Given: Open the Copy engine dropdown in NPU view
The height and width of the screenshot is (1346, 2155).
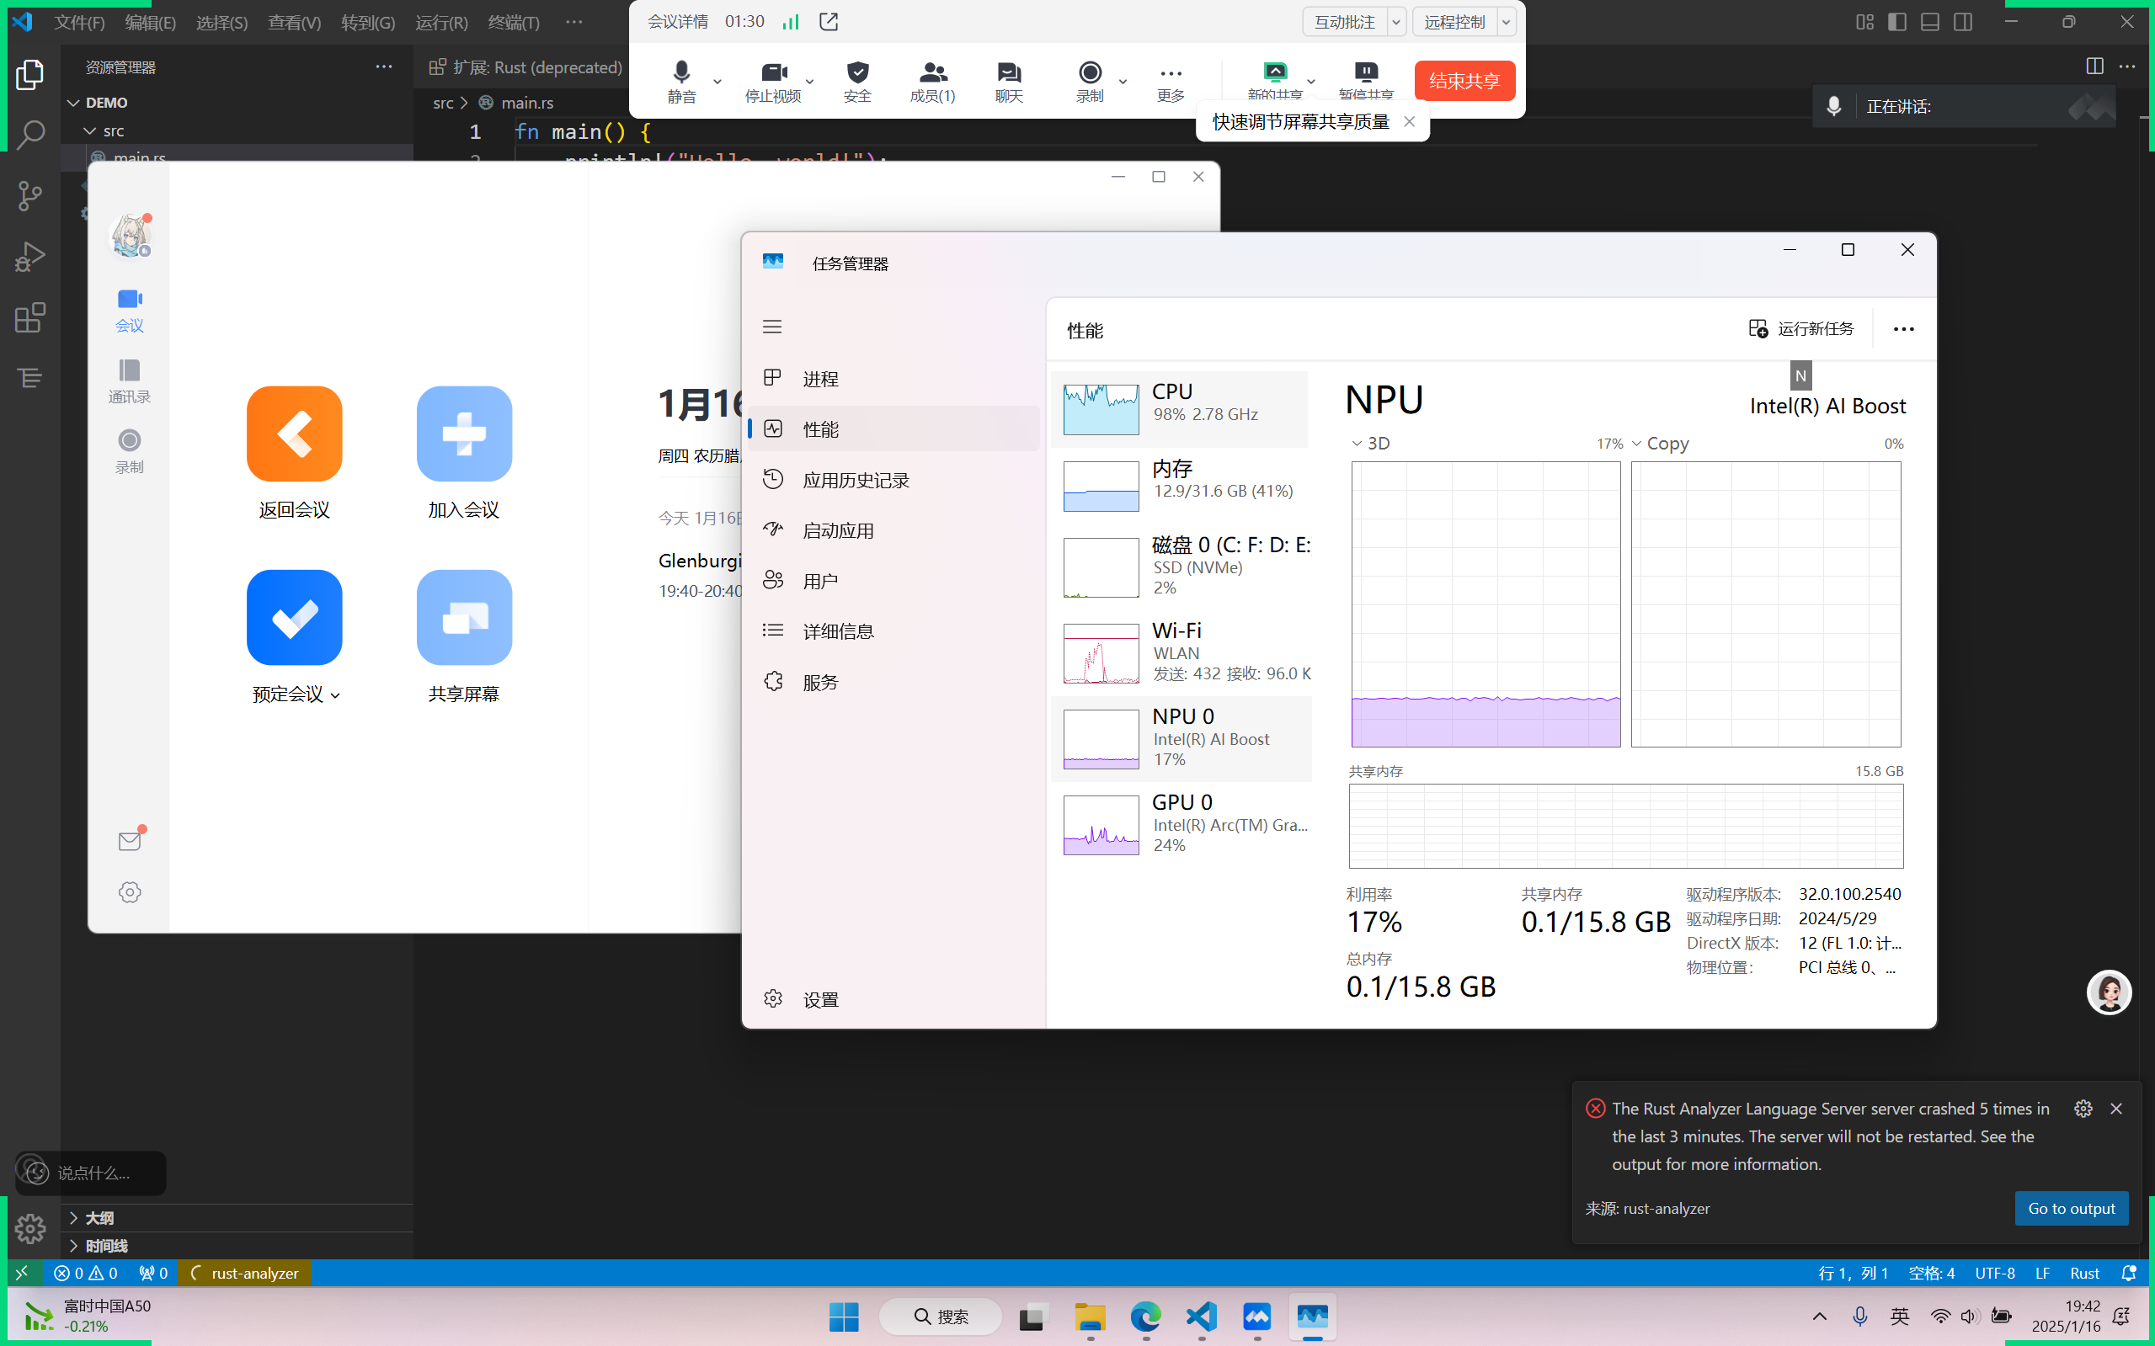Looking at the screenshot, I should click(1638, 443).
